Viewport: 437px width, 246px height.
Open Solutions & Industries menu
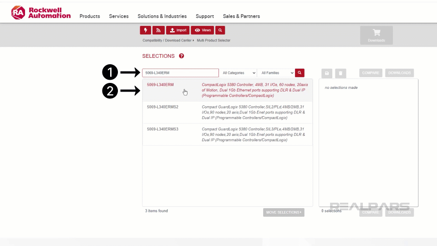click(162, 16)
